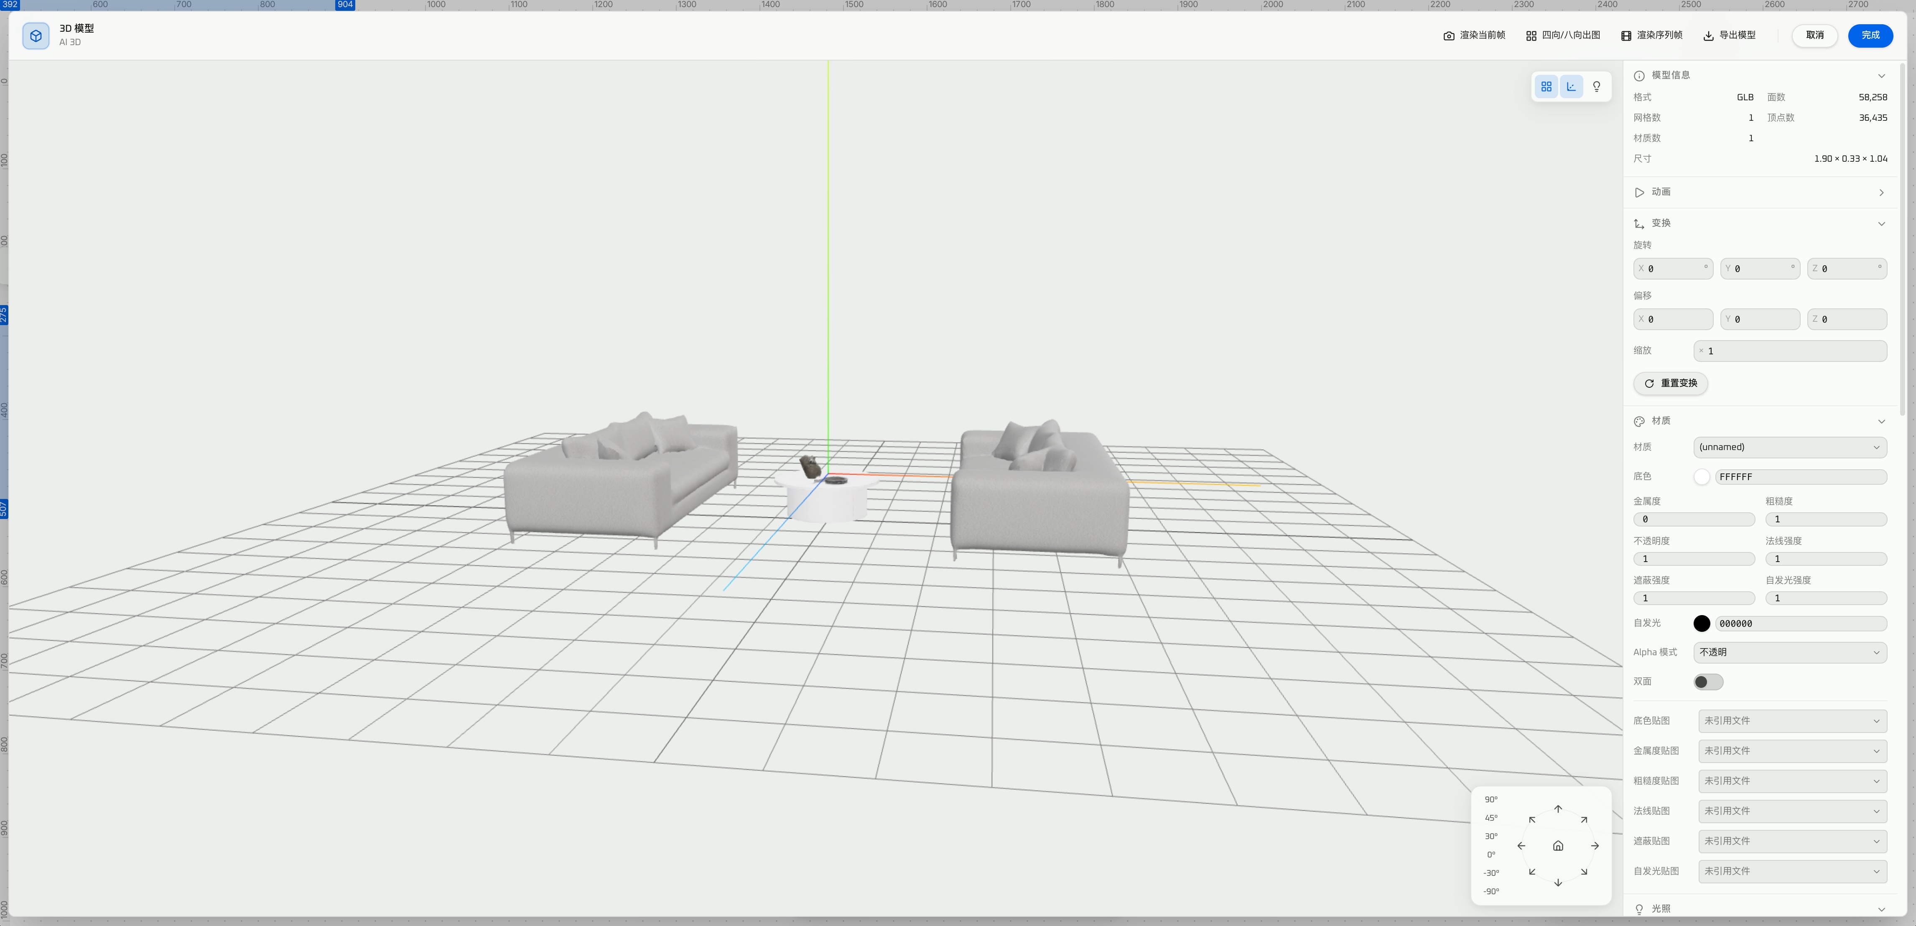The height and width of the screenshot is (926, 1916).
Task: Click the upper-right diagonal arrow in navigator
Action: click(x=1584, y=820)
